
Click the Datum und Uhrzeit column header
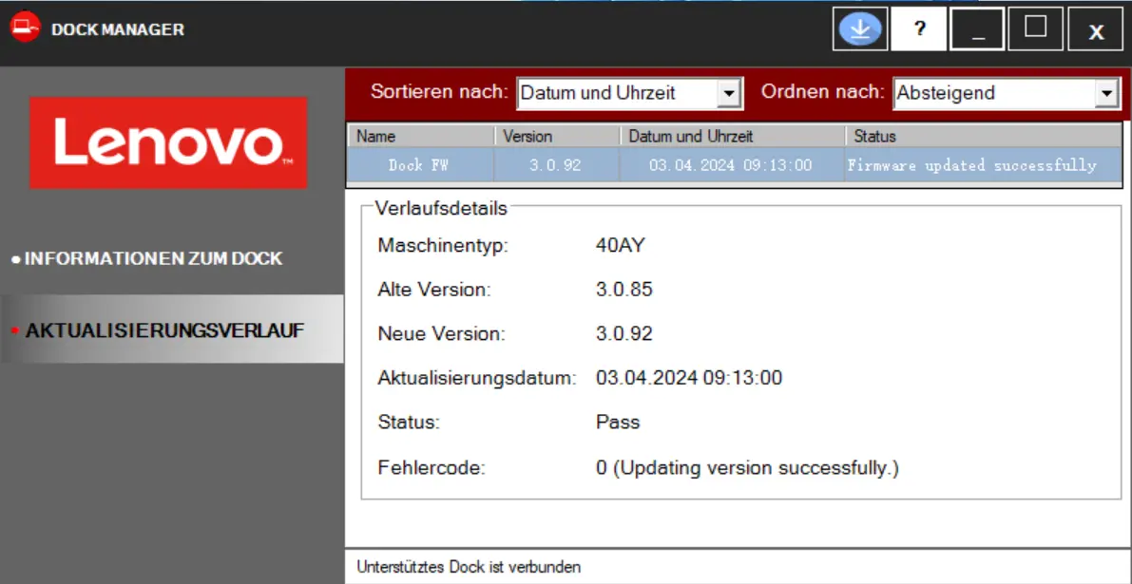732,136
